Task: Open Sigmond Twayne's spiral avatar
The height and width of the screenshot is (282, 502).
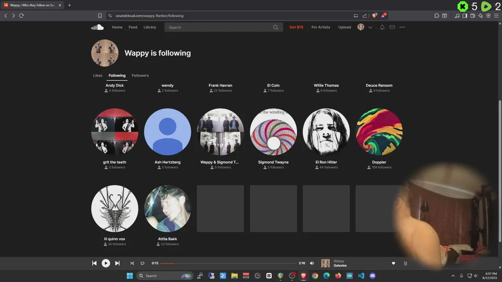Action: click(x=273, y=132)
